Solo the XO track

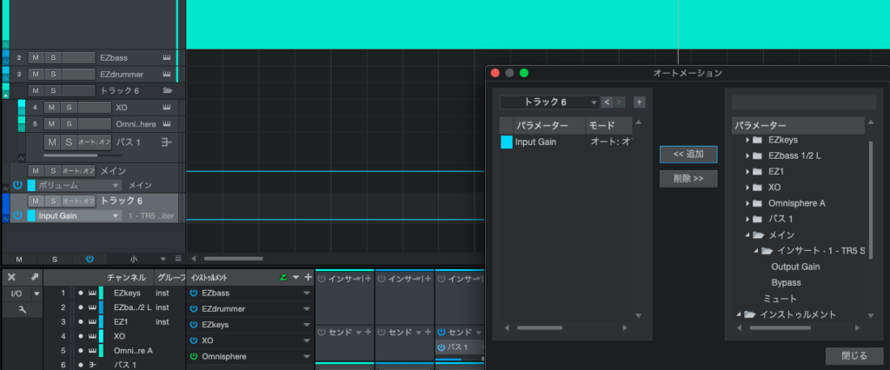[x=70, y=108]
